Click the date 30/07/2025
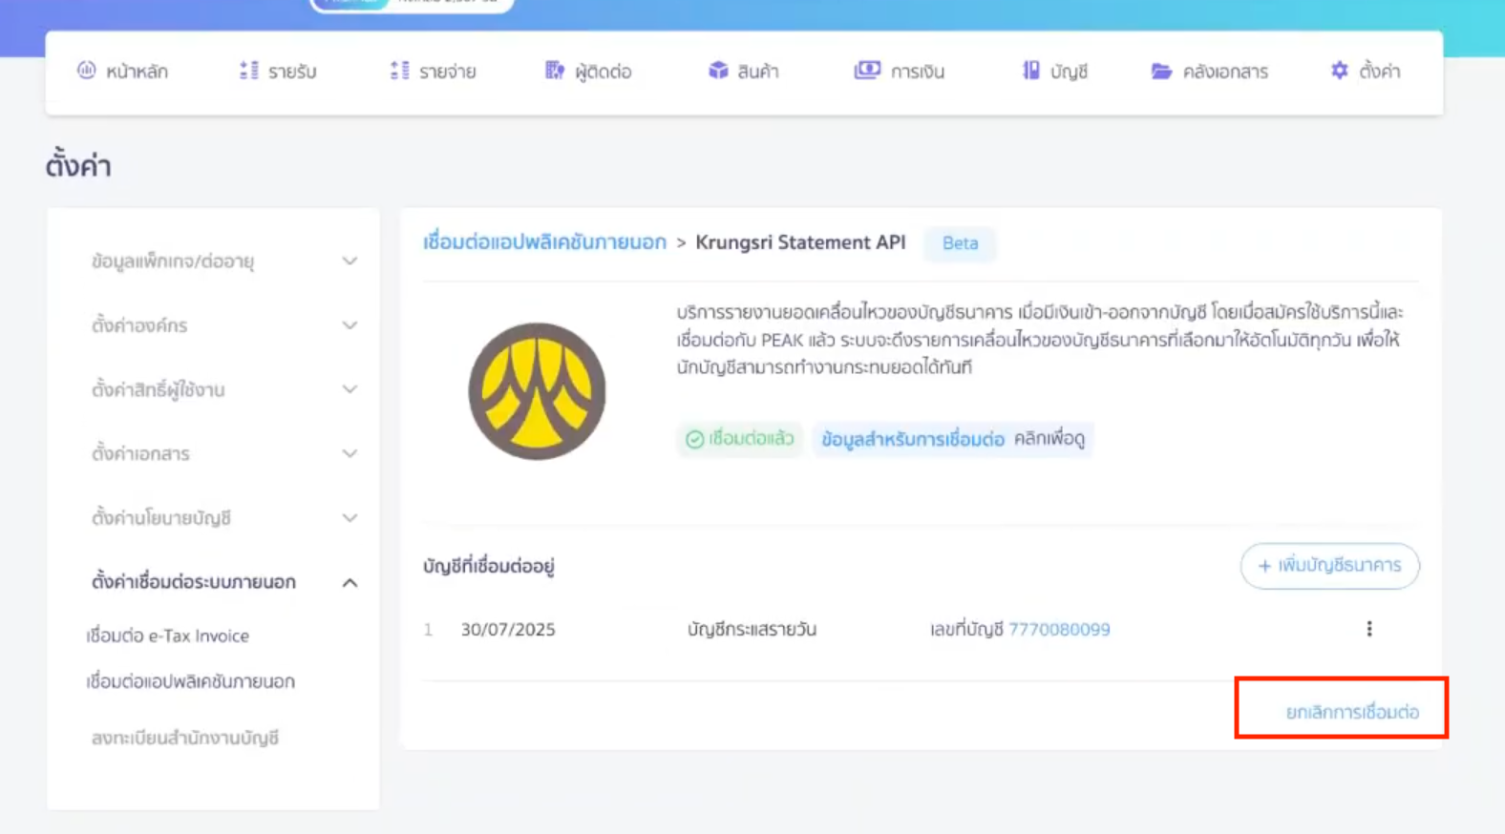 (508, 630)
